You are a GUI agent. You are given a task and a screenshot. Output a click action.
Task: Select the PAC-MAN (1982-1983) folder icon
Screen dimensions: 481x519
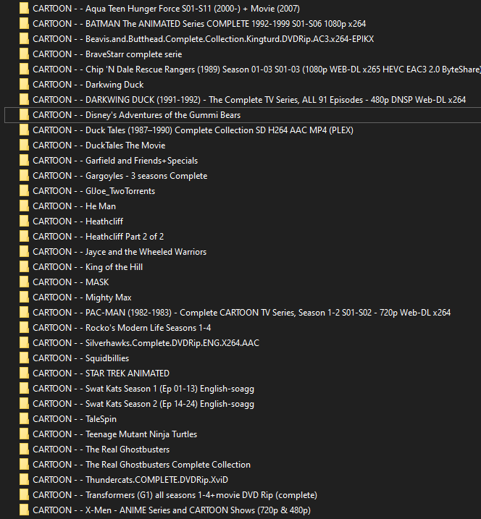24,313
